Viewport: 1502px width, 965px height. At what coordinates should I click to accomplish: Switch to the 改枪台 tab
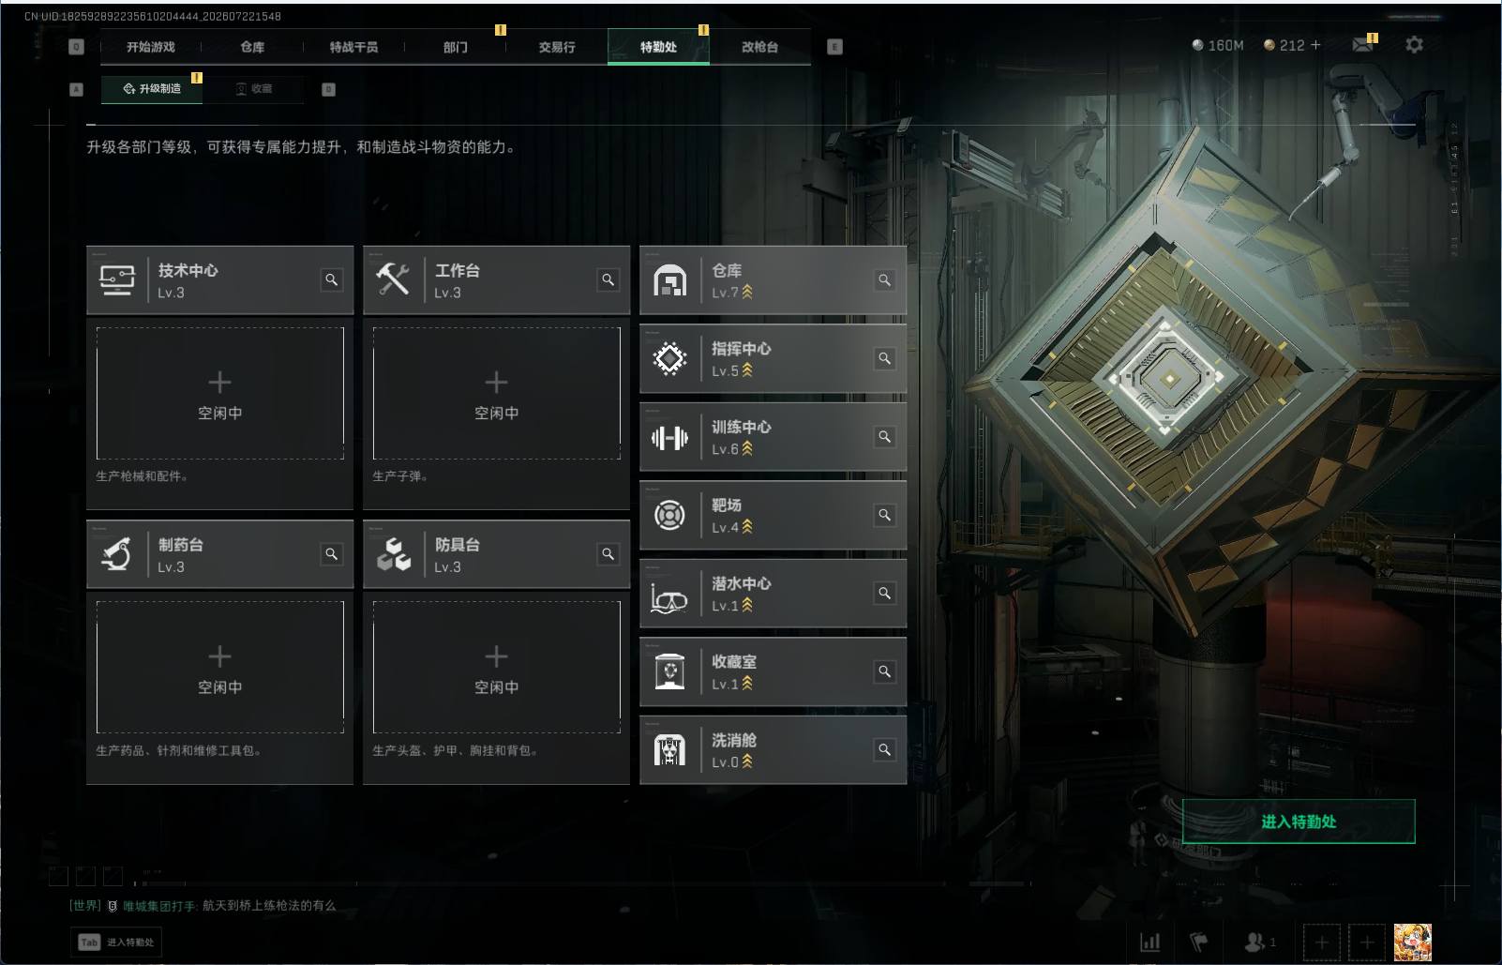pyautogui.click(x=759, y=47)
